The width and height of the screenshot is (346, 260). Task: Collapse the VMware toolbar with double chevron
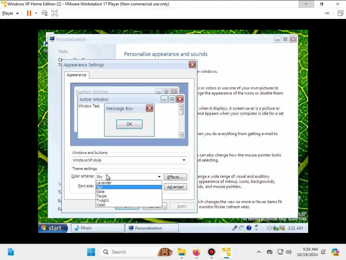[327, 13]
